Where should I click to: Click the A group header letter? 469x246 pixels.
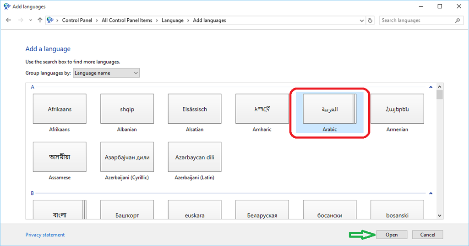[33, 87]
